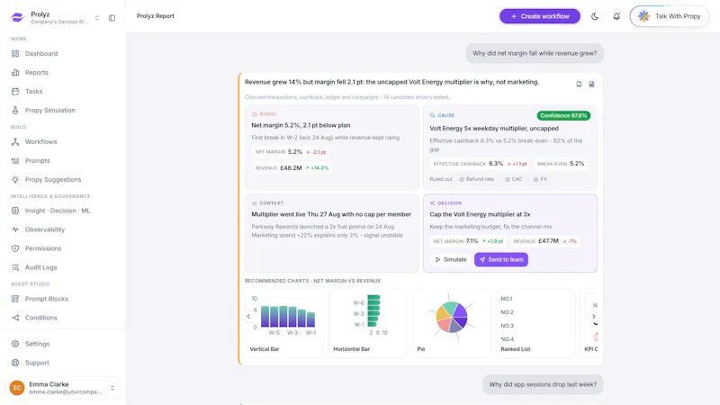
Task: Click the Emma Clarke profile avatar
Action: (x=17, y=388)
